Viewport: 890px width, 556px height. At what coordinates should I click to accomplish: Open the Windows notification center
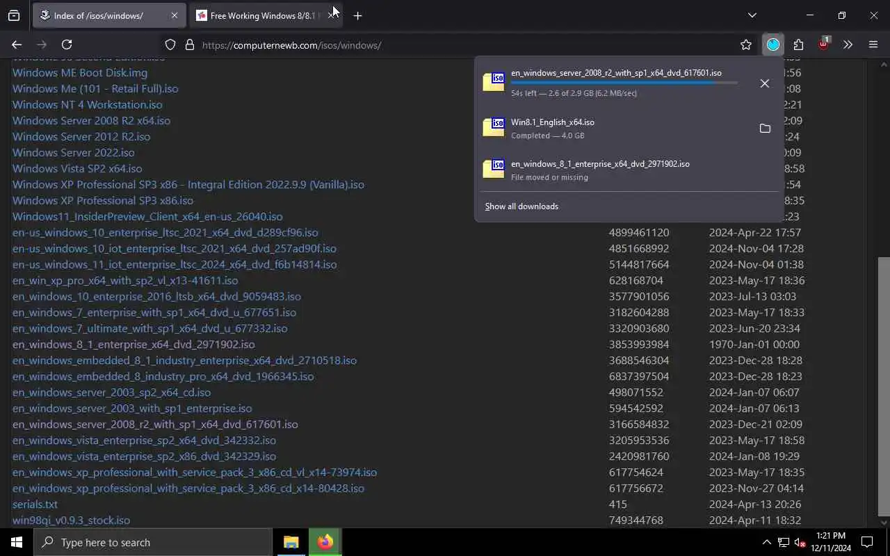[867, 542]
